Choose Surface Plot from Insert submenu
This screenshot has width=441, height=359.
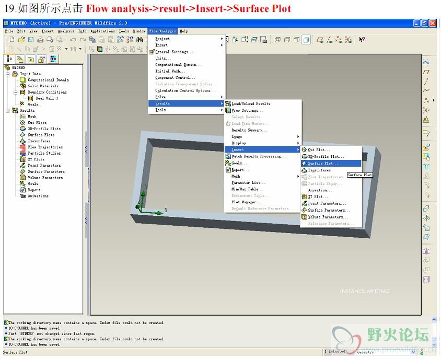click(331, 163)
